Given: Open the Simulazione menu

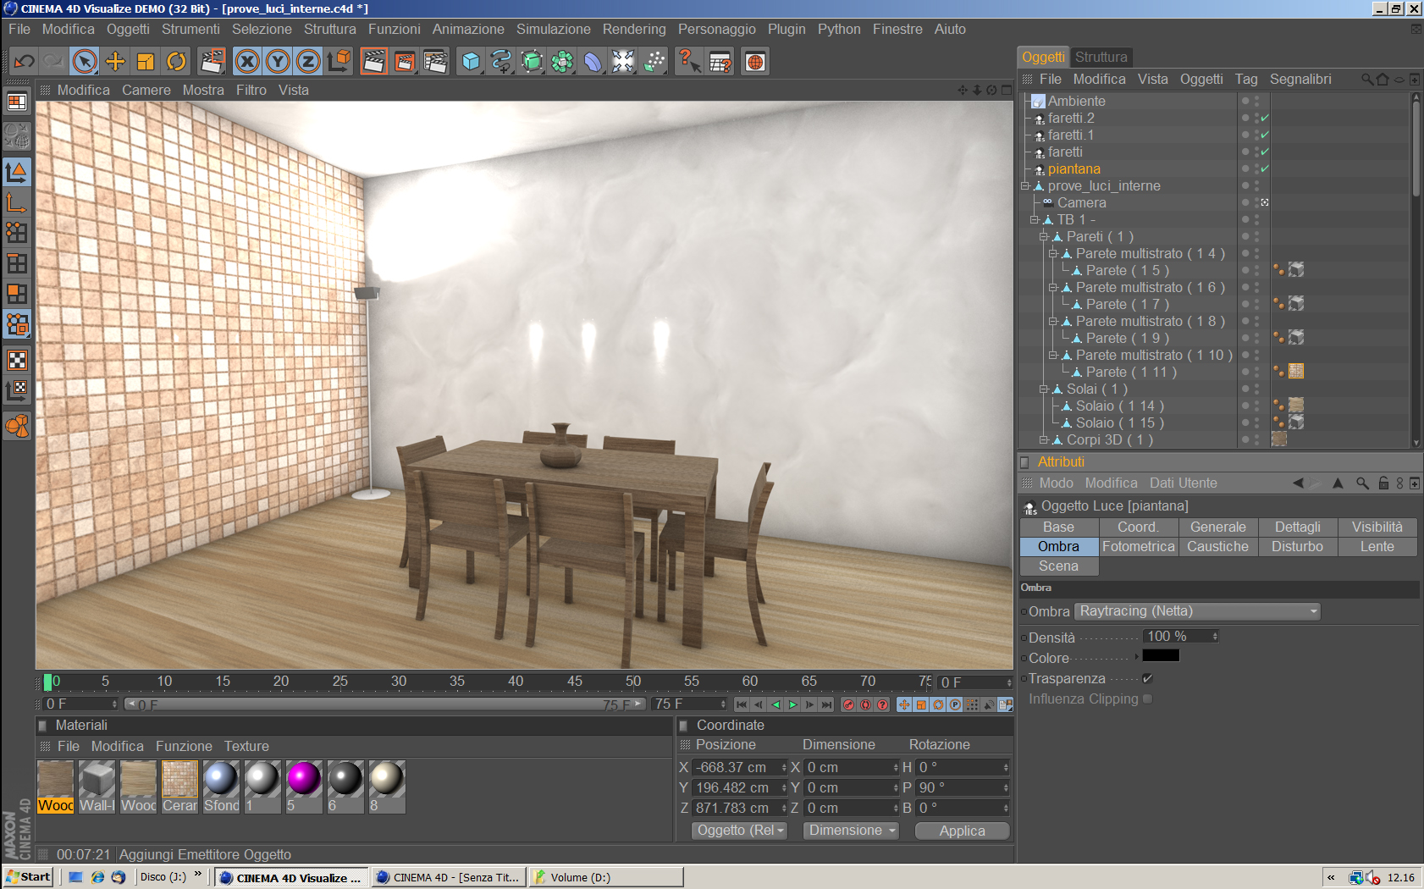Looking at the screenshot, I should click(x=554, y=29).
